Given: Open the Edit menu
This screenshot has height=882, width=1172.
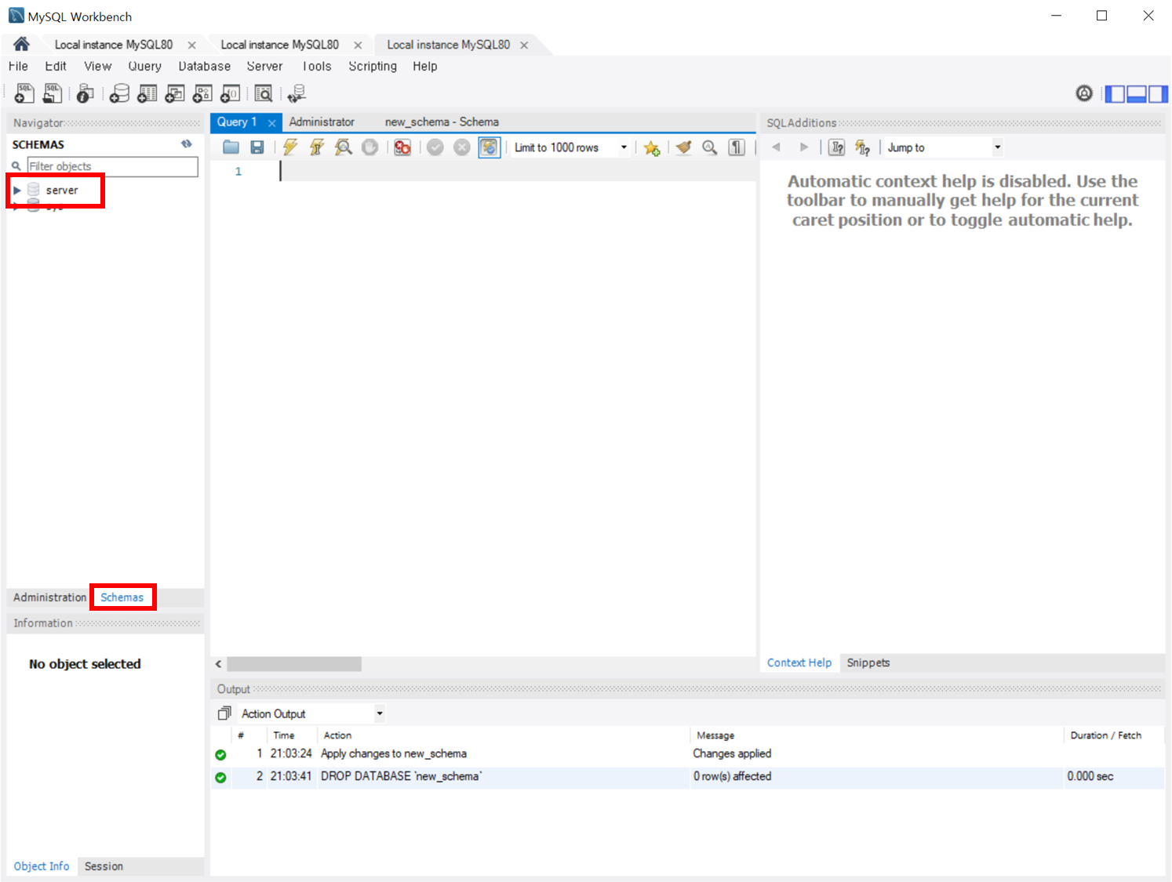Looking at the screenshot, I should 56,67.
